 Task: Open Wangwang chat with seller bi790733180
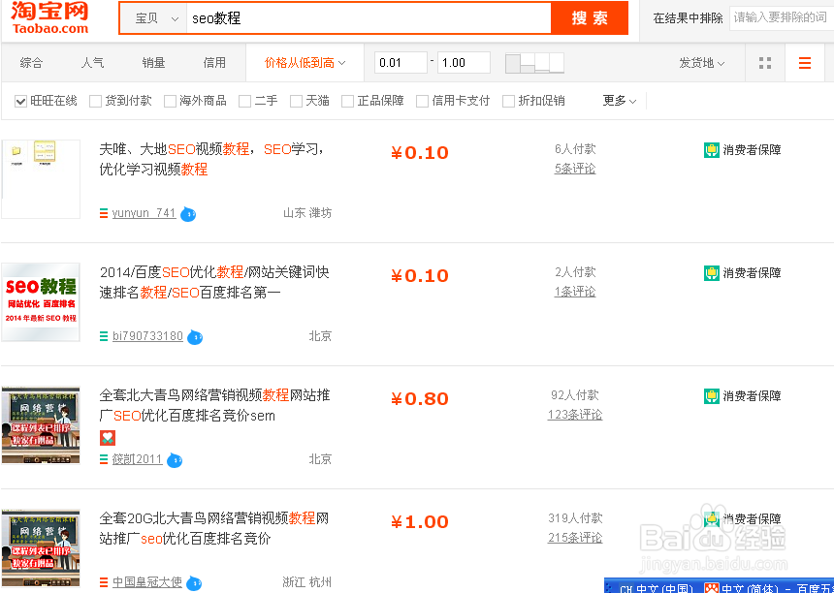pos(194,337)
